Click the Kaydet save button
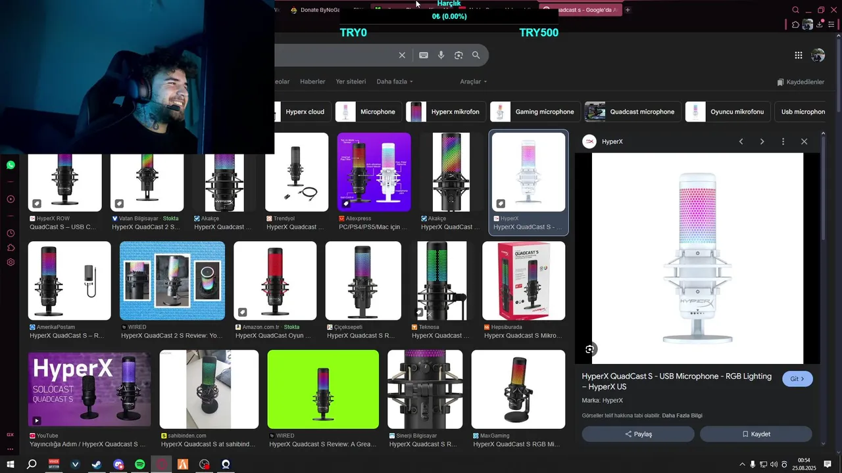This screenshot has height=473, width=842. pos(756,434)
